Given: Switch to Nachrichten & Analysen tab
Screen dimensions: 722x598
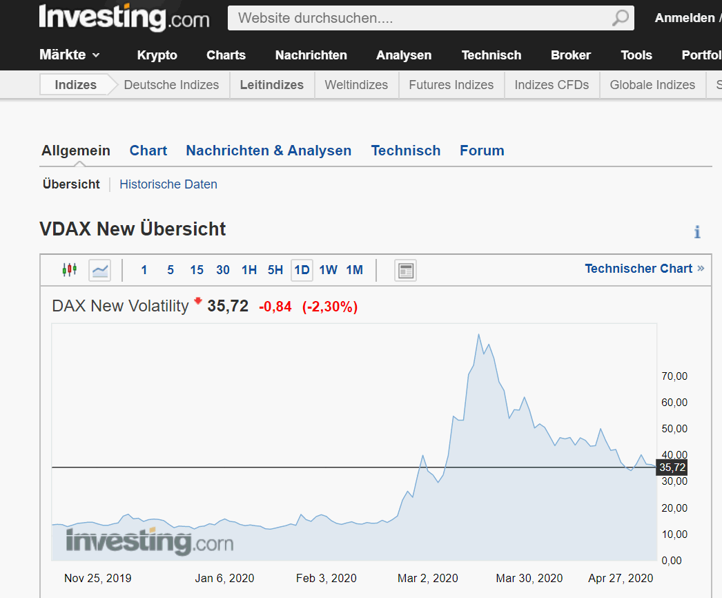Looking at the screenshot, I should coord(269,151).
